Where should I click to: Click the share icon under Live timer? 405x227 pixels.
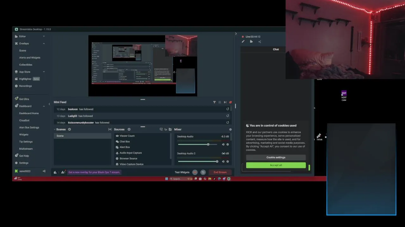pos(260,42)
